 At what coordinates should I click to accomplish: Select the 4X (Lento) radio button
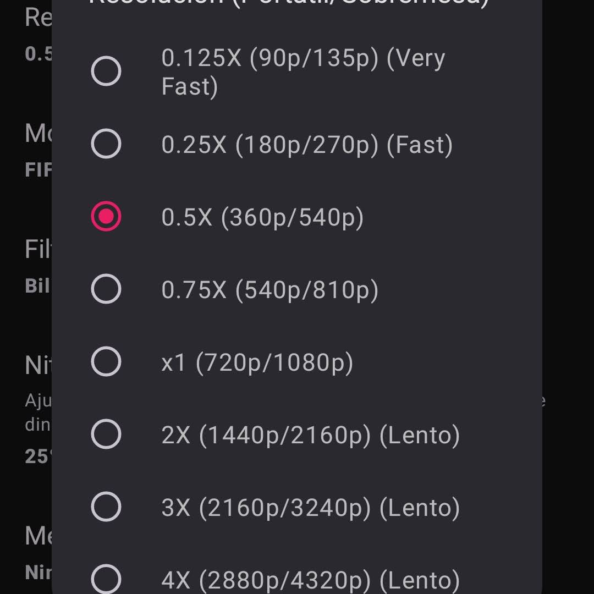[x=106, y=579]
